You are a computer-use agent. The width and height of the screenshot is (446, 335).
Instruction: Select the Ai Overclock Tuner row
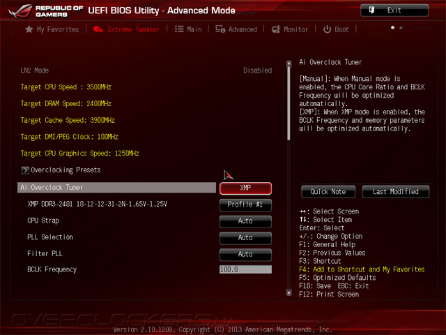(x=116, y=188)
